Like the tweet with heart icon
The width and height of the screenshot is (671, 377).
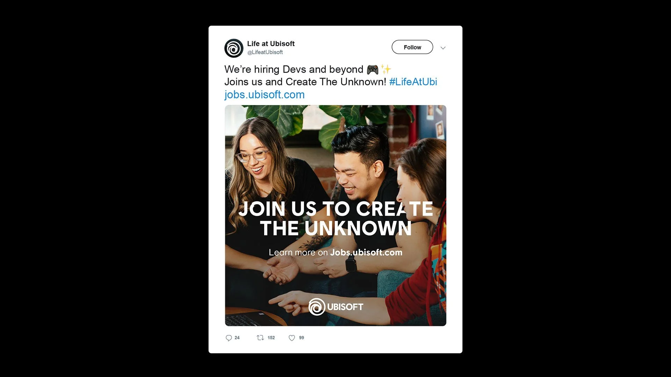point(292,338)
